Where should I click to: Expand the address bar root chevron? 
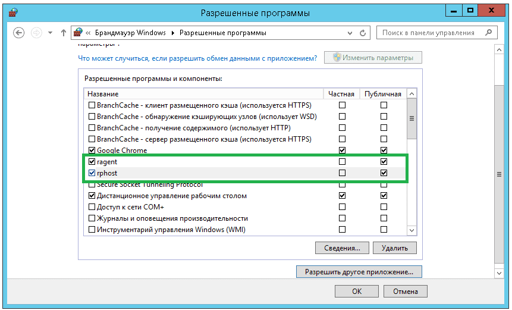(89, 33)
